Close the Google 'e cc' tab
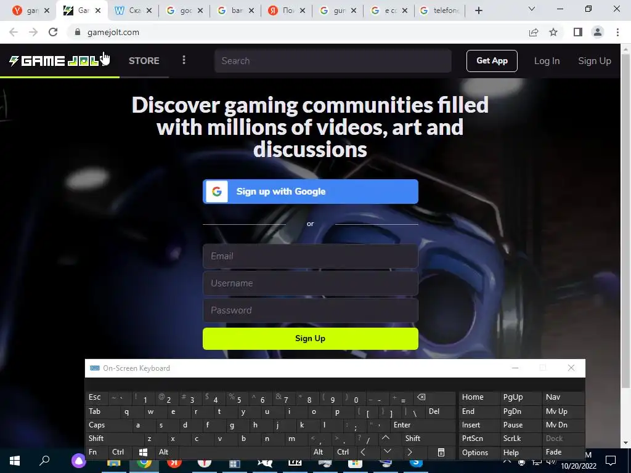 pos(404,11)
